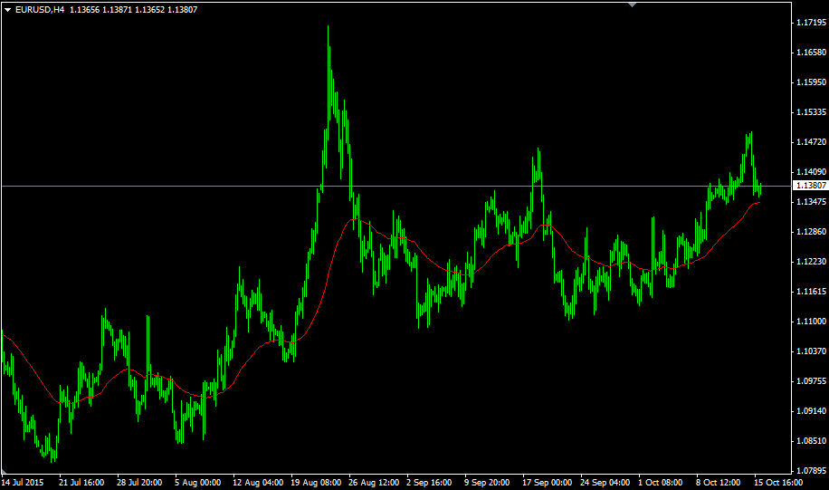The width and height of the screenshot is (829, 490).
Task: Click the 1.09755 price axis label
Action: (x=811, y=381)
